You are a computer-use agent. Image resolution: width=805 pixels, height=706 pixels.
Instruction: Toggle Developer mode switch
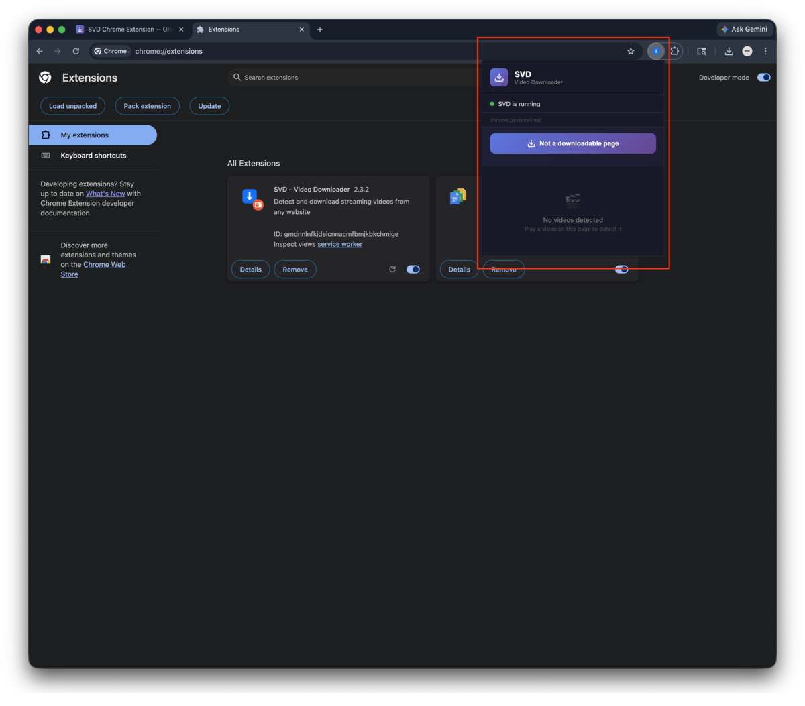[x=764, y=78]
